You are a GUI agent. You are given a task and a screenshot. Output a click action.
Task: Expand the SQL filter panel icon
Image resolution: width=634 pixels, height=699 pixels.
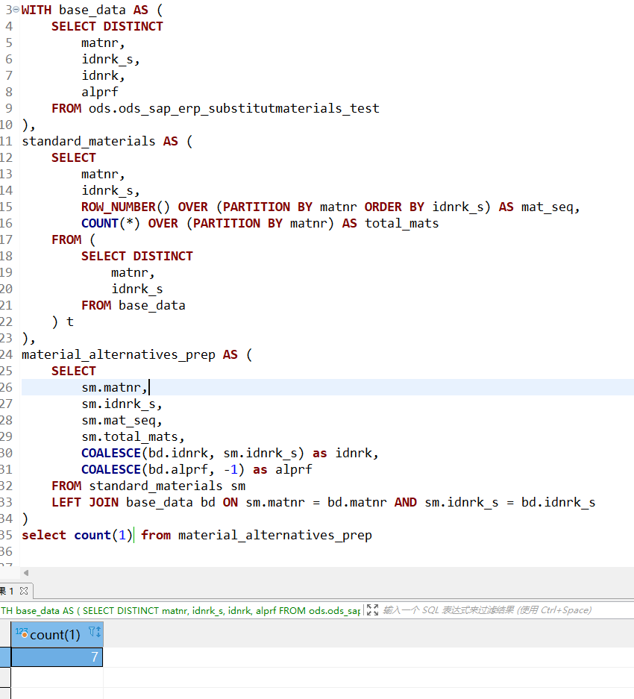[x=372, y=610]
